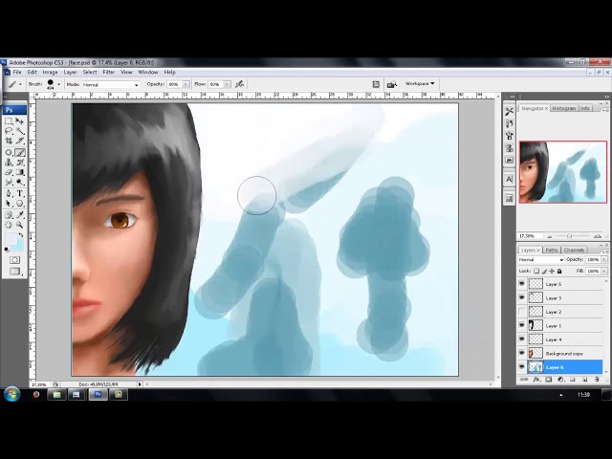Open the Image menu
The image size is (612, 459).
point(50,73)
